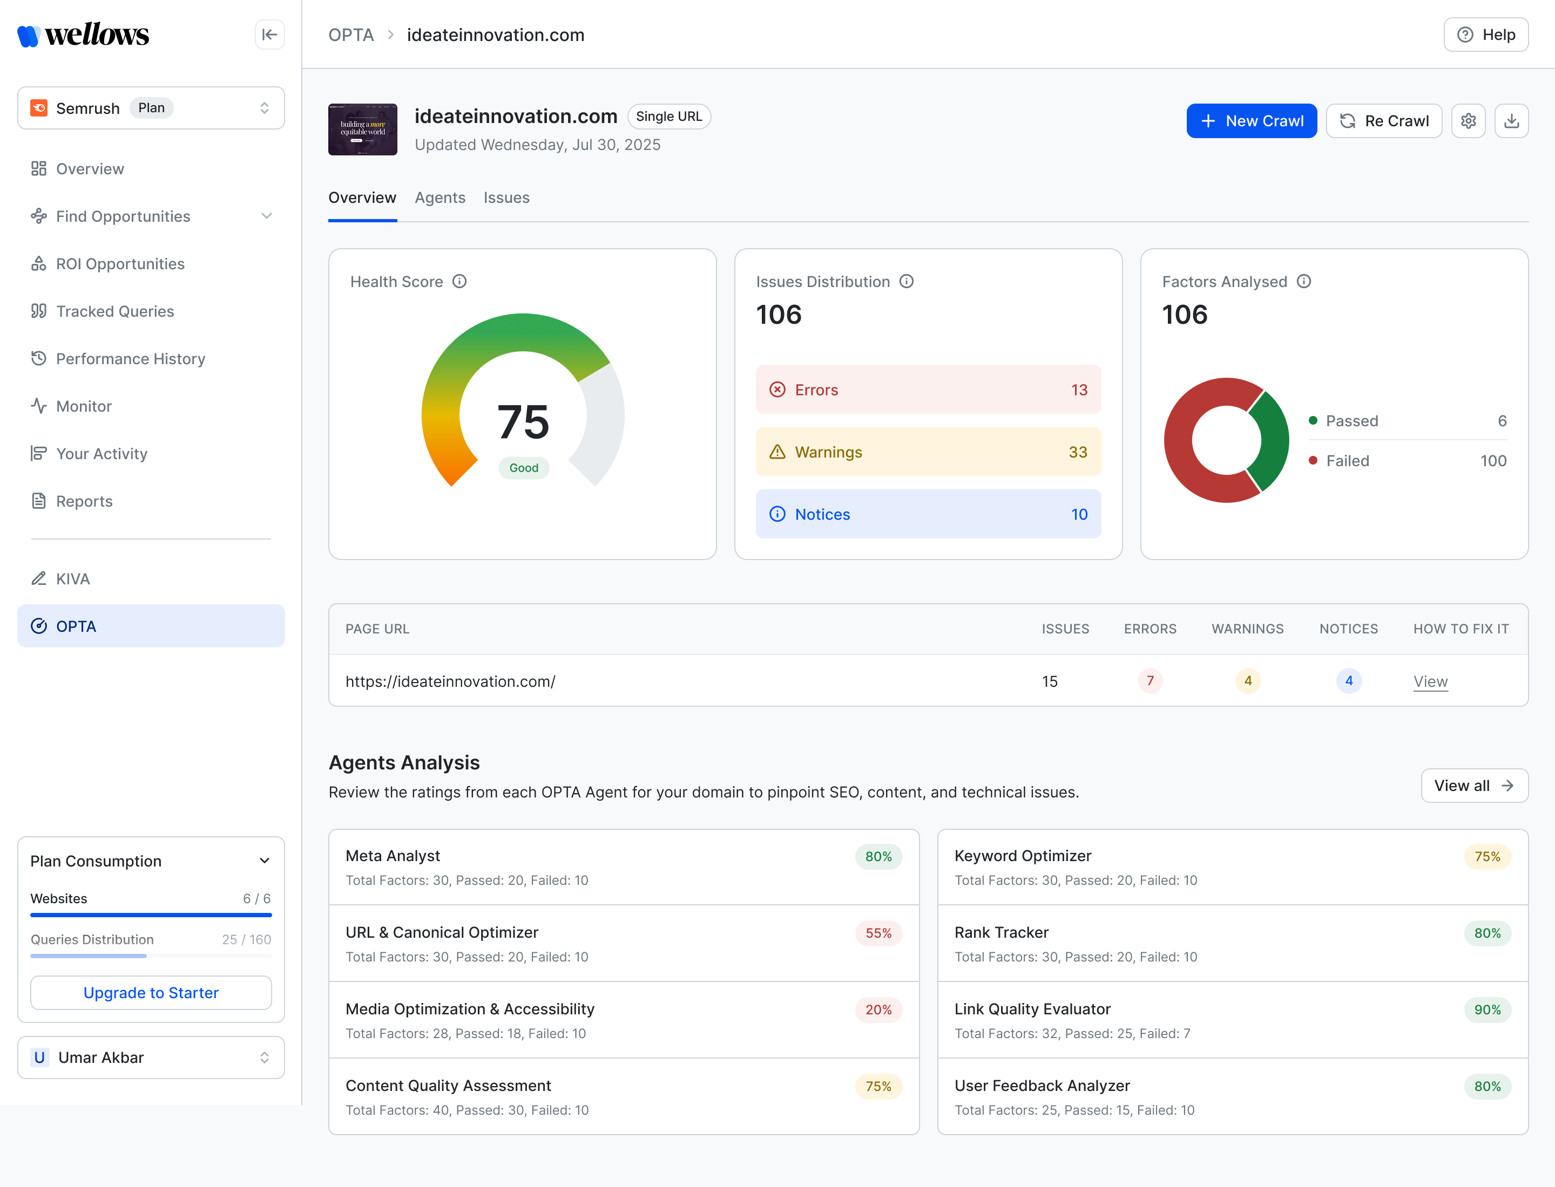
Task: Open crawl settings gear icon
Action: [1469, 121]
